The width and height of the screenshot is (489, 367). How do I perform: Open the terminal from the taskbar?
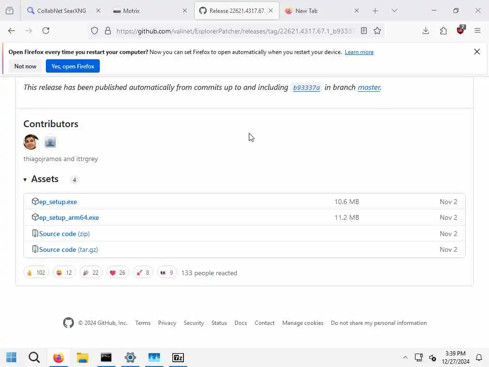(106, 357)
